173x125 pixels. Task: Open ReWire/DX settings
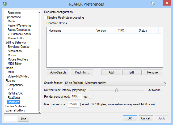click(x=15, y=93)
